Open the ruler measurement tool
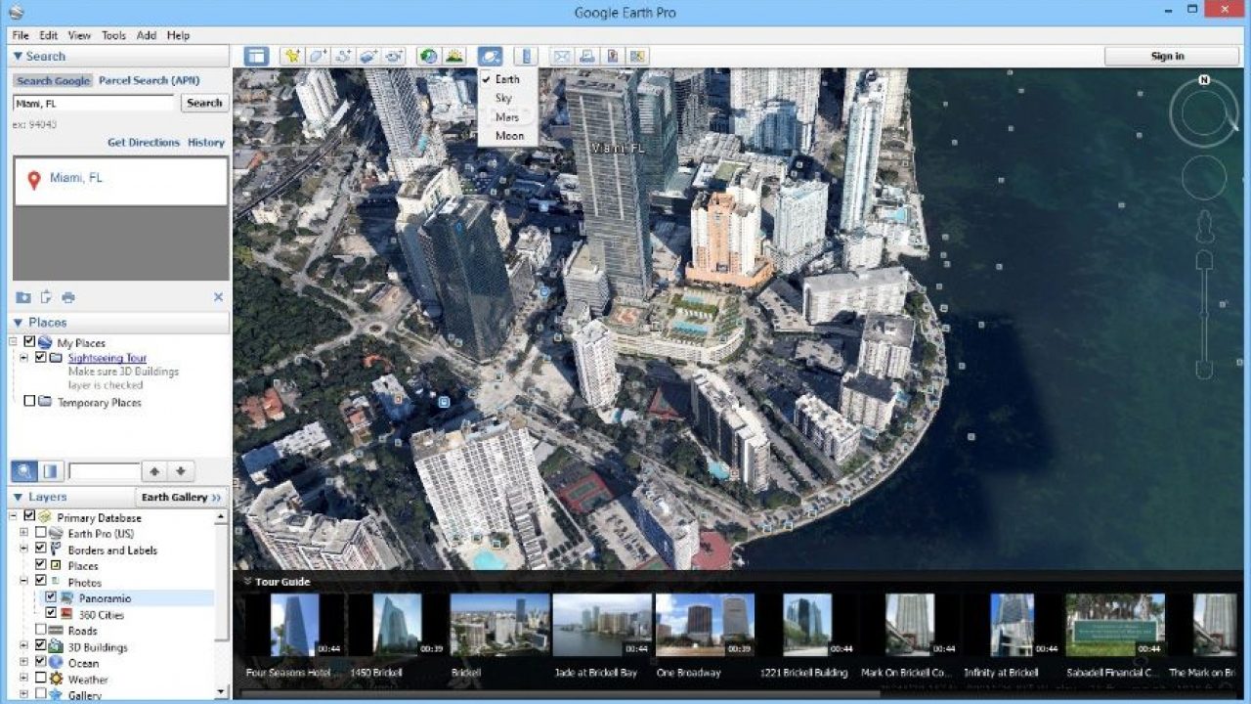This screenshot has height=704, width=1251. pyautogui.click(x=526, y=56)
